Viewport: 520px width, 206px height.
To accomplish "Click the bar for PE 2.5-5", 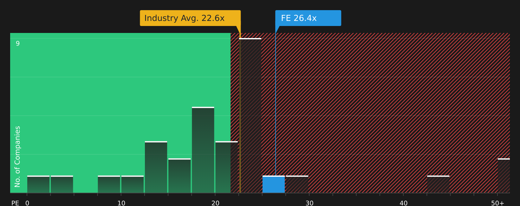I will (x=62, y=184).
